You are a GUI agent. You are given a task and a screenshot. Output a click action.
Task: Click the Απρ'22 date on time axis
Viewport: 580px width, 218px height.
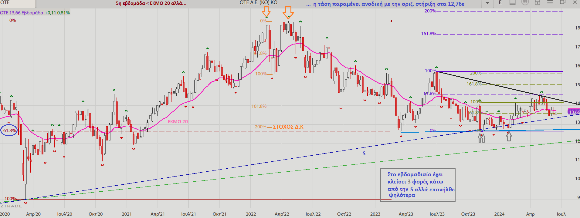point(282,214)
